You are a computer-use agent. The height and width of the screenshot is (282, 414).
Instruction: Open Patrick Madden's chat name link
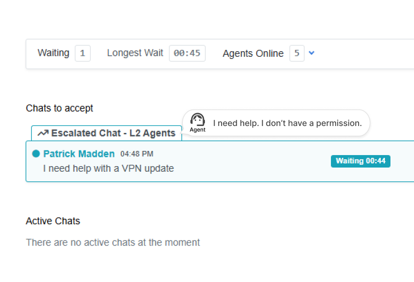79,154
